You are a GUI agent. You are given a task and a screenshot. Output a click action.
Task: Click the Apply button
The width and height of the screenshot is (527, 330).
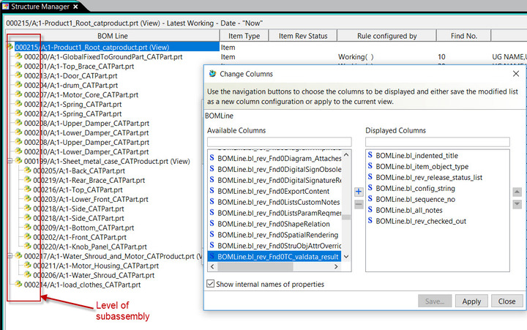pos(471,301)
